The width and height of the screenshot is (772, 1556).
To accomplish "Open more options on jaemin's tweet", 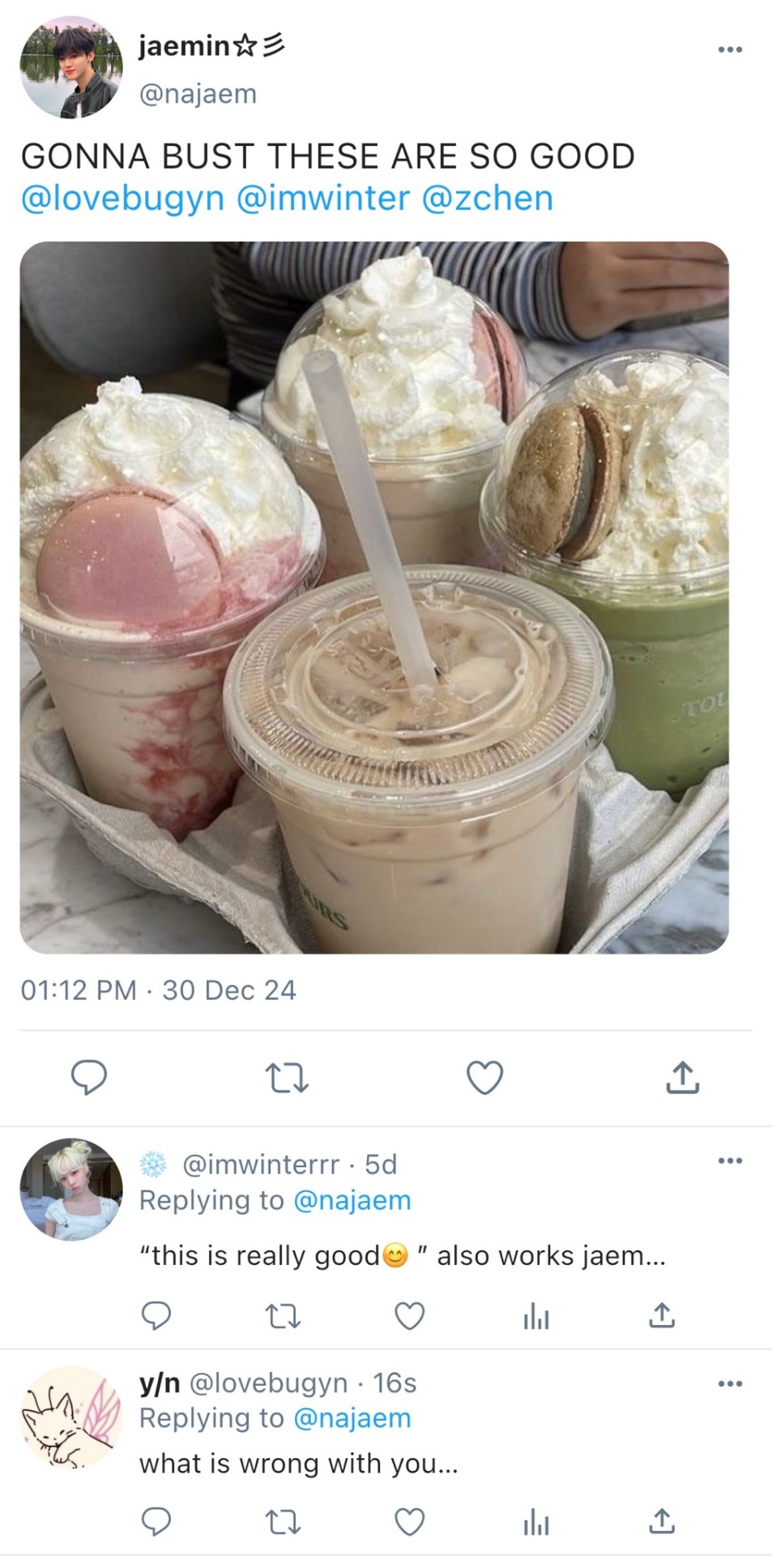I will pos(730,49).
